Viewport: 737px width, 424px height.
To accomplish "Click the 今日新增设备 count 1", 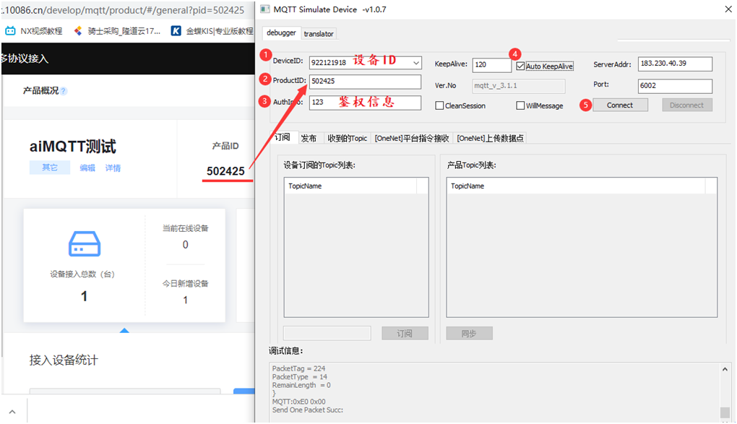I will point(185,300).
